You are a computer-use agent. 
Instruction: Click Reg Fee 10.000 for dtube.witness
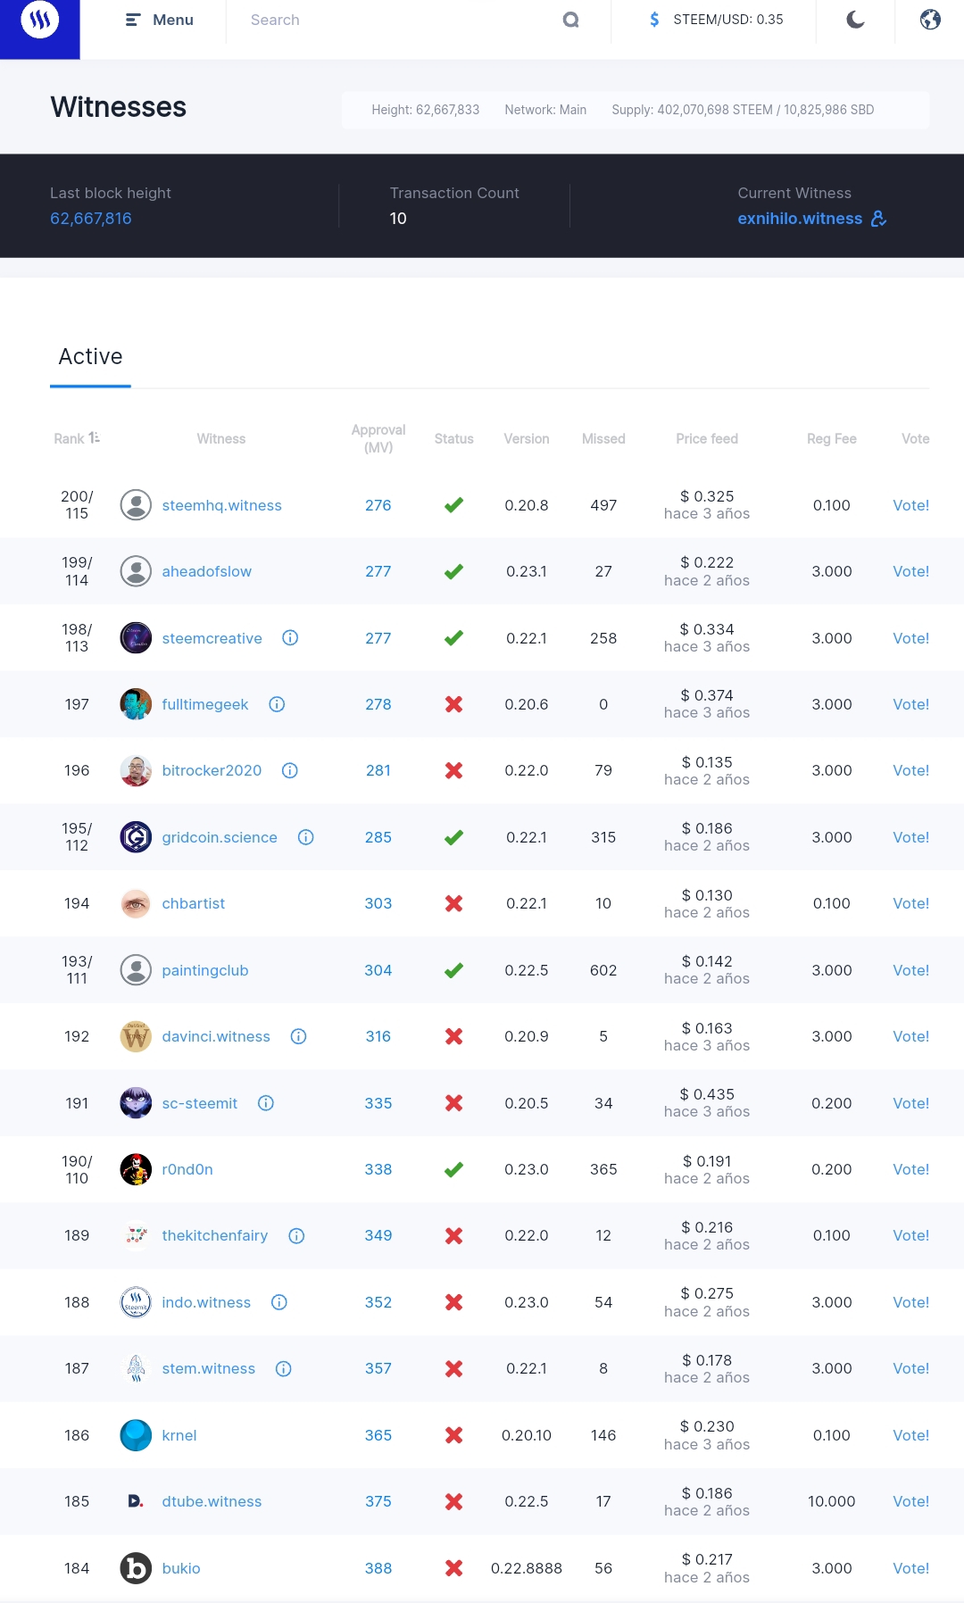tap(832, 1501)
